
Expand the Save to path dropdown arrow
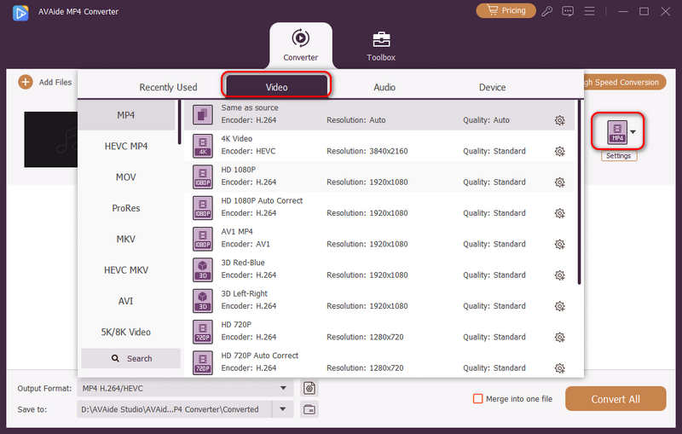coord(283,409)
